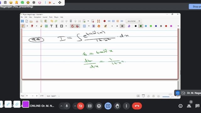Open the Edit menu
This screenshot has width=201, height=113.
tap(26, 17)
